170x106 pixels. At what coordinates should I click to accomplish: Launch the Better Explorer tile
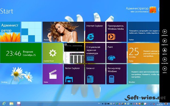74,74
